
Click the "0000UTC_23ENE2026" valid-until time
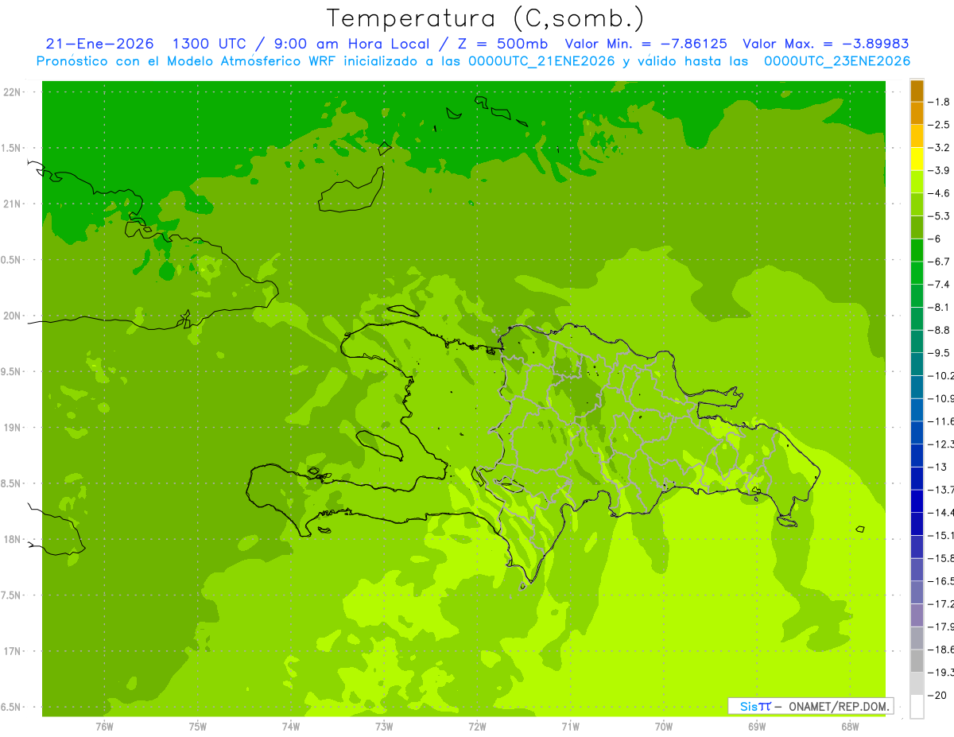pos(837,61)
